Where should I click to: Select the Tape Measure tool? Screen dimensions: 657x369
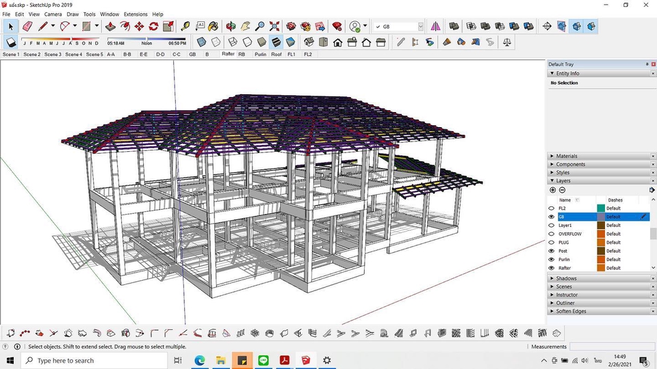(x=185, y=27)
